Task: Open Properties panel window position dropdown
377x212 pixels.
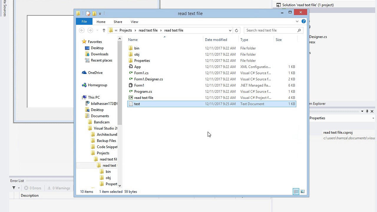Action: click(362, 111)
